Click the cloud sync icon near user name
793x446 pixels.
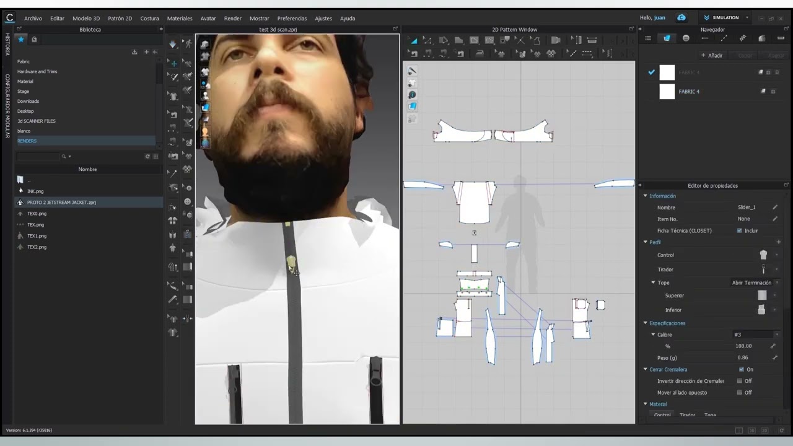[x=681, y=17]
